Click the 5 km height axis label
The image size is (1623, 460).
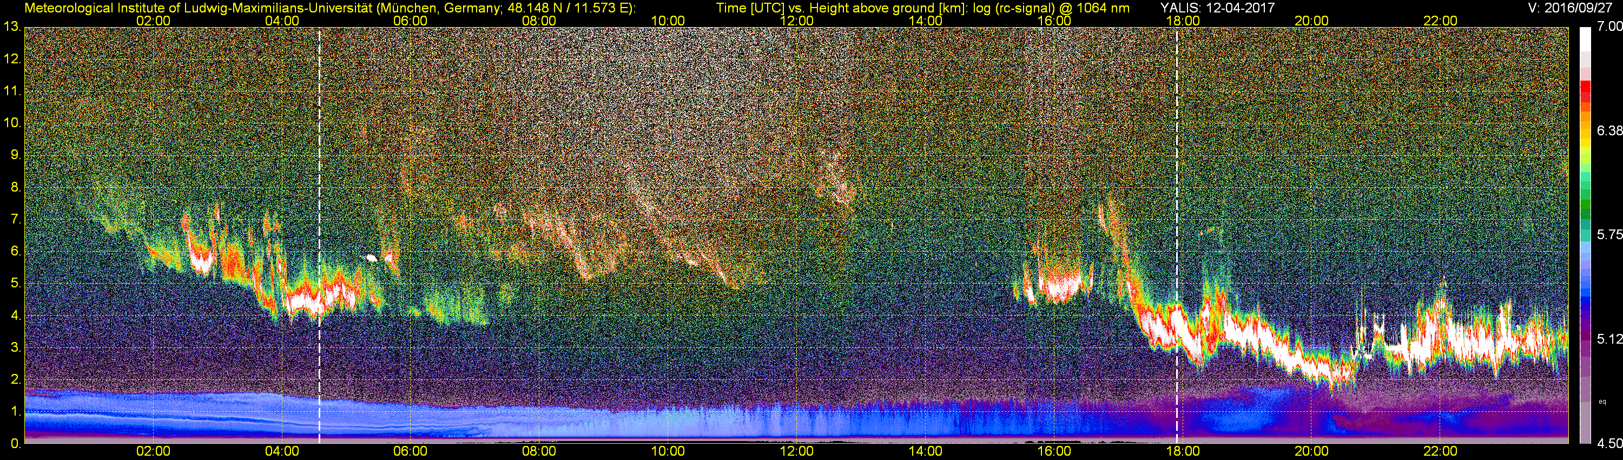pos(16,284)
